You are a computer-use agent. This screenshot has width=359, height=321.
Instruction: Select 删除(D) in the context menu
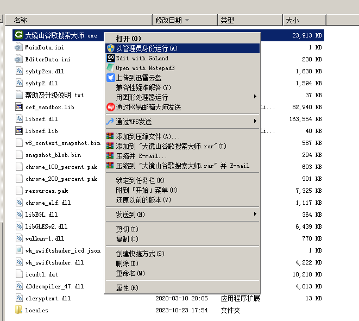[x=127, y=263]
